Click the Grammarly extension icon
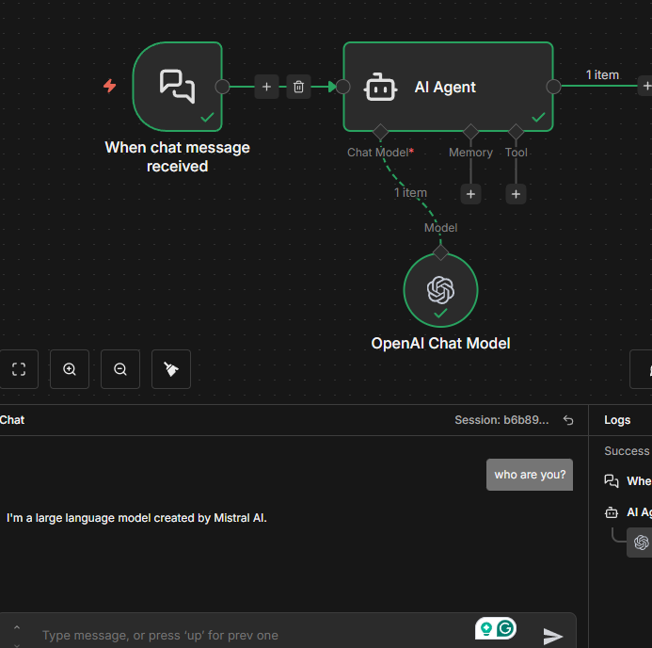This screenshot has width=652, height=648. tap(505, 628)
